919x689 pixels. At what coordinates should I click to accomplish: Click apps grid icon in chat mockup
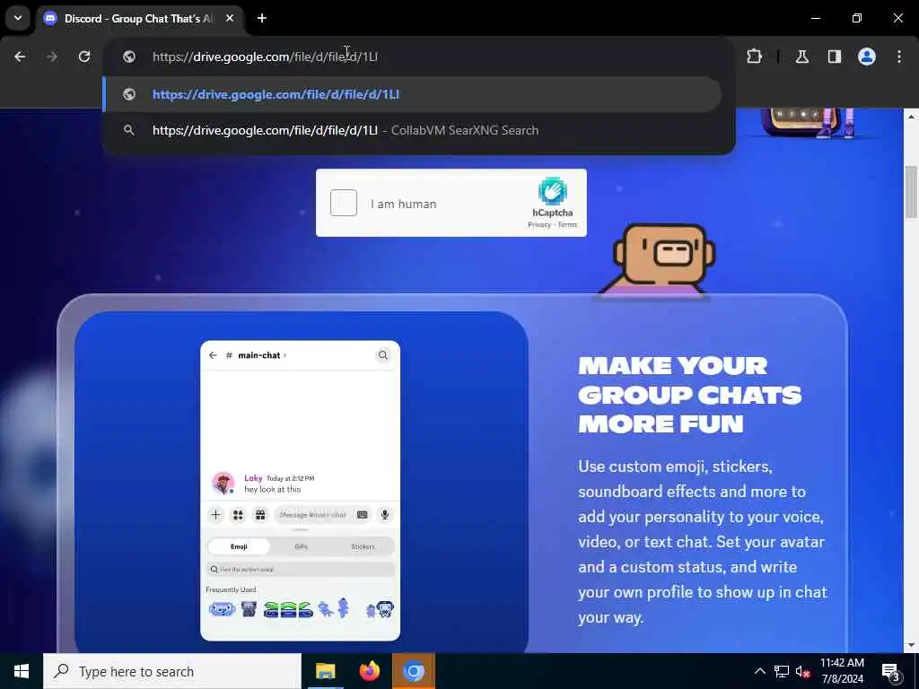click(238, 515)
